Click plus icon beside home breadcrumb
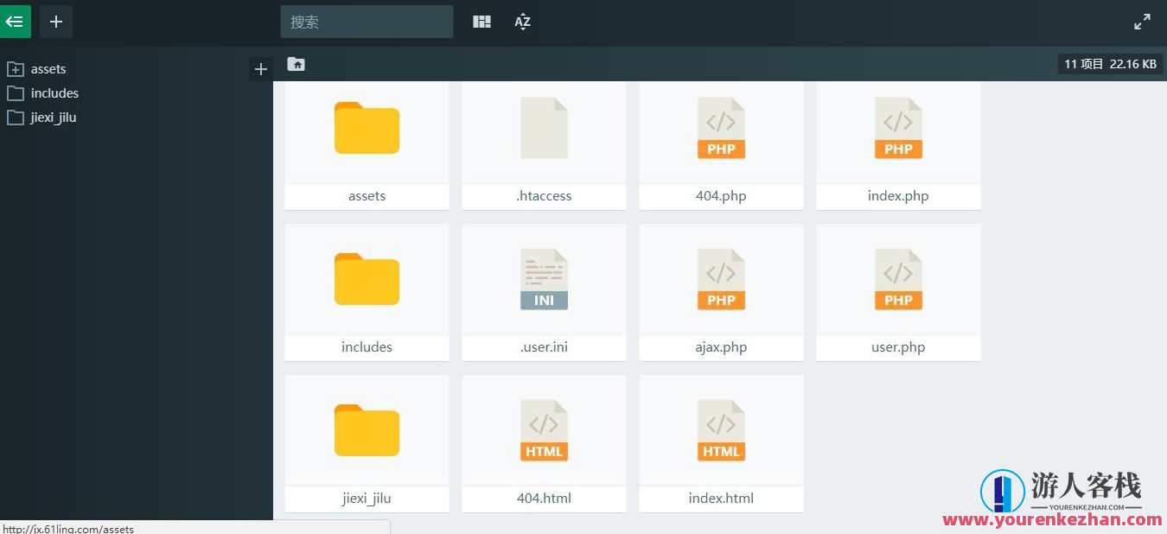This screenshot has height=534, width=1167. coord(261,68)
